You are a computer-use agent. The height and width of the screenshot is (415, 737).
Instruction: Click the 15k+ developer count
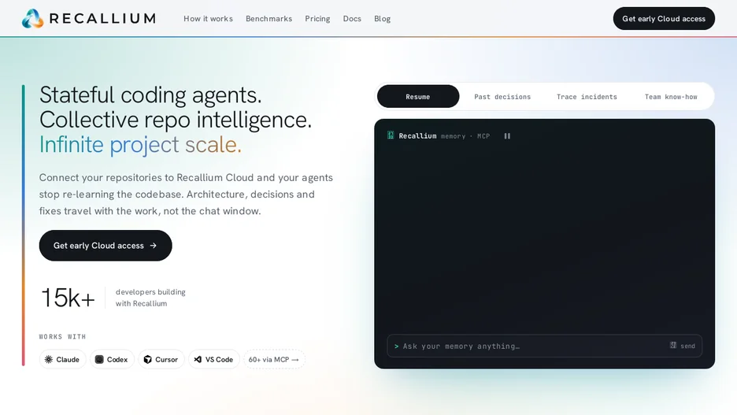(68, 298)
